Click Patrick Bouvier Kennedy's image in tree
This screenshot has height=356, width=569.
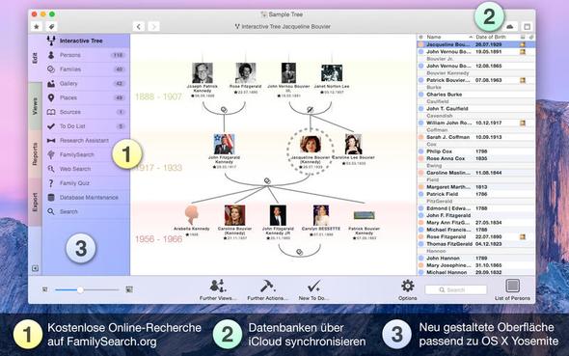(364, 215)
